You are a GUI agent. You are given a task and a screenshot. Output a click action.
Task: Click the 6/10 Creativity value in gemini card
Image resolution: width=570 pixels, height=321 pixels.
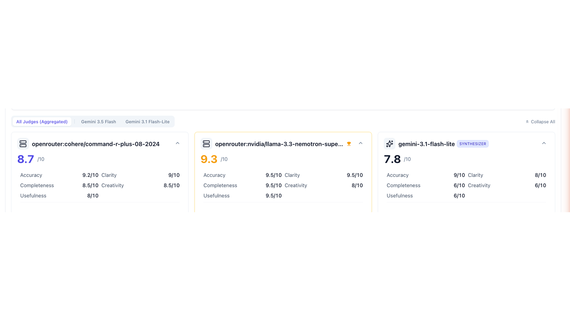(540, 185)
